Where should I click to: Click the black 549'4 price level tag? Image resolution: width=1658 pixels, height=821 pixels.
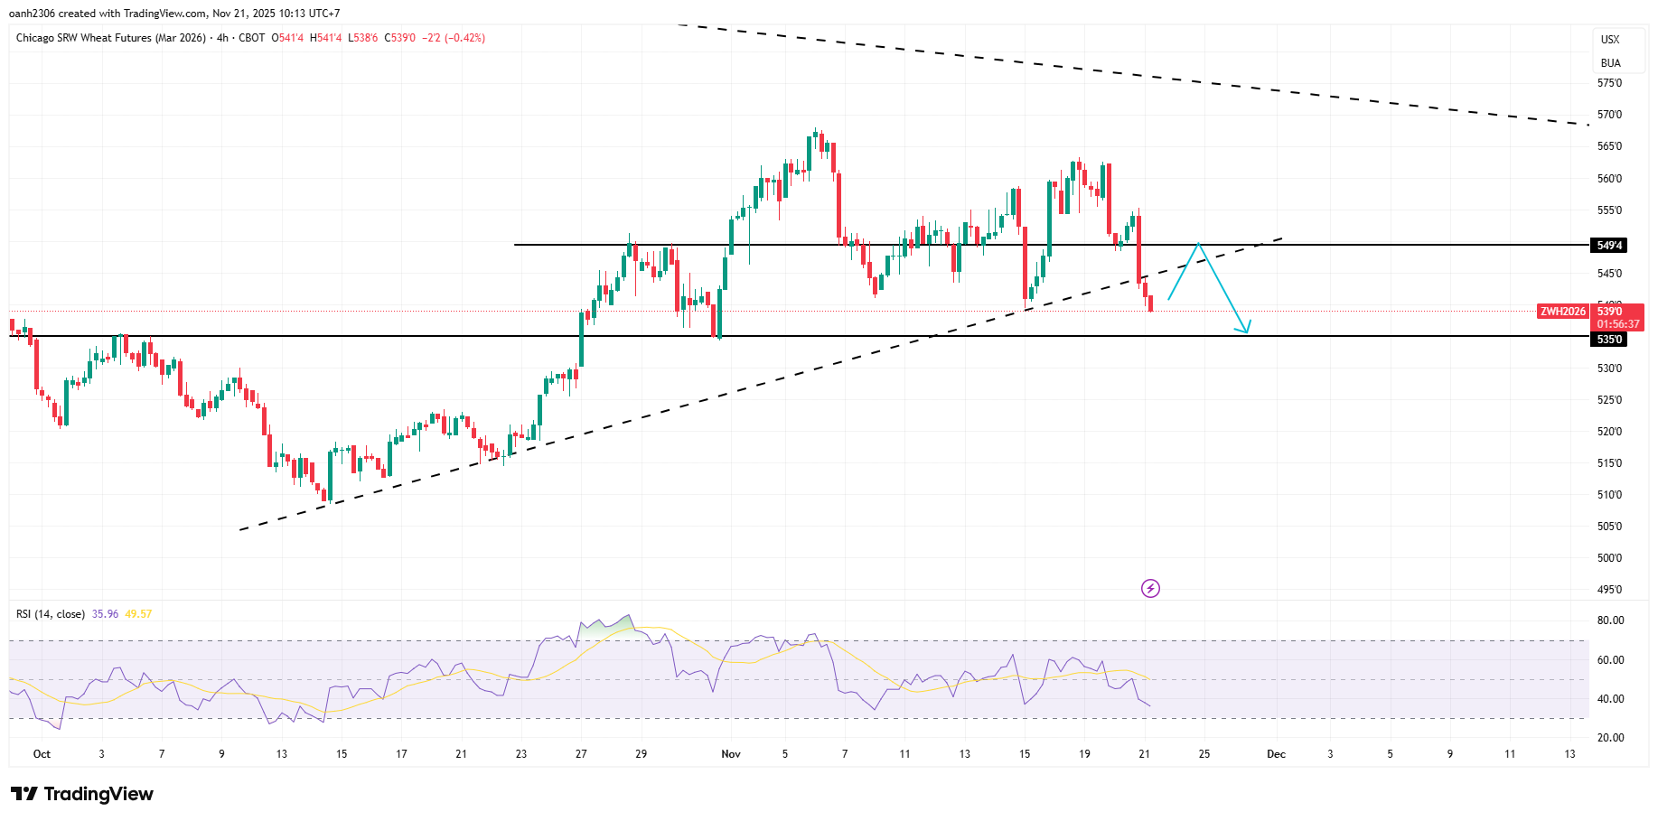pos(1608,246)
